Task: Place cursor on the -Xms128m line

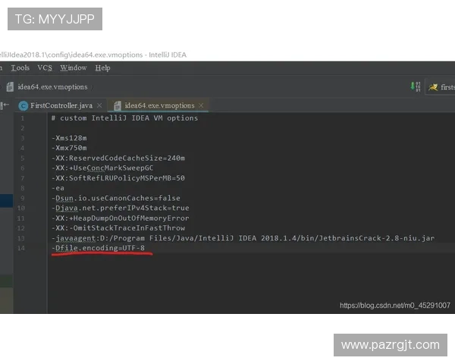Action: (x=69, y=138)
